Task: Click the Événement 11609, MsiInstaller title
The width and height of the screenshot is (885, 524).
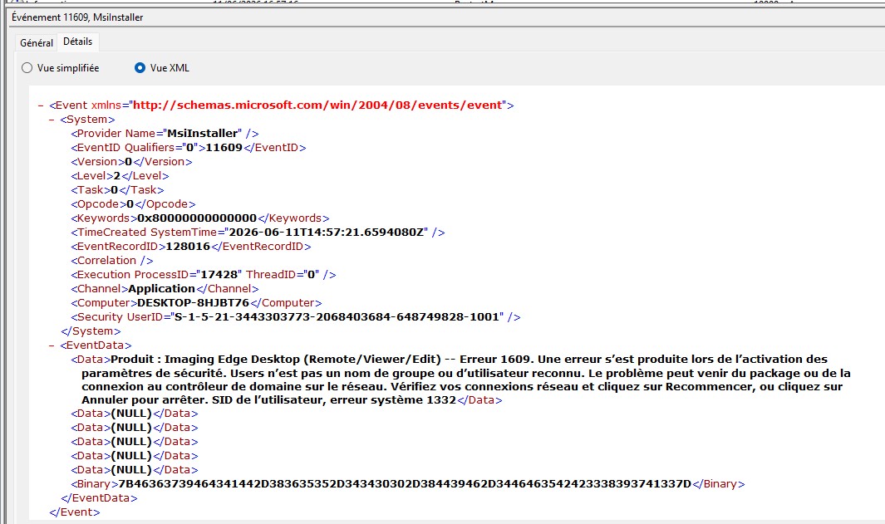Action: coord(77,17)
